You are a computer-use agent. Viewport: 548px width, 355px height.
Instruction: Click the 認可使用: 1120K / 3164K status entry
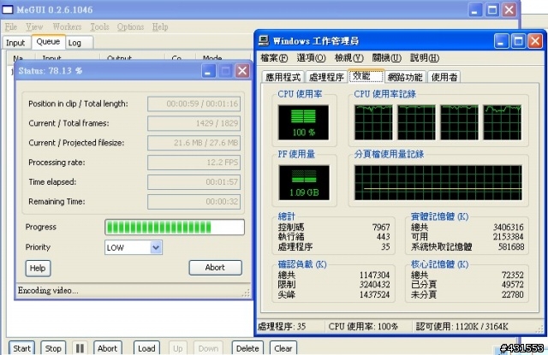[x=462, y=327]
